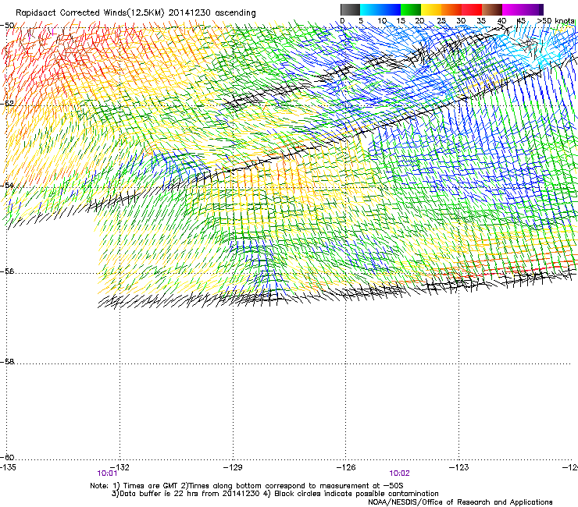Click the latitude label '-60'

coord(7,457)
